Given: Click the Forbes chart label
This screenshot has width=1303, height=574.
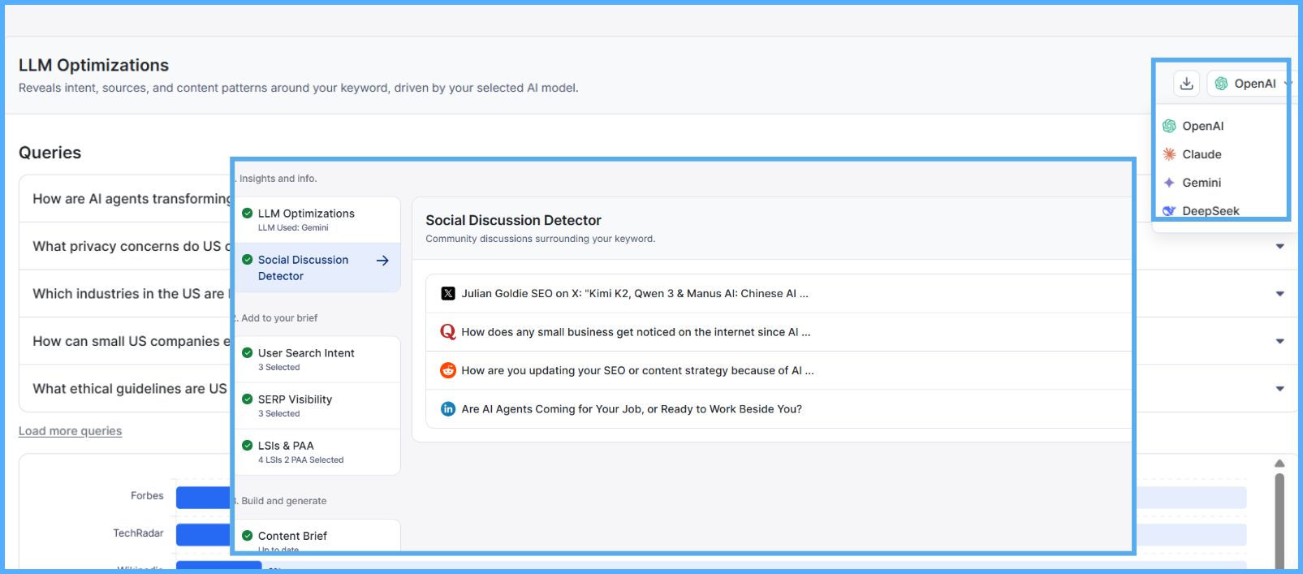Looking at the screenshot, I should 147,496.
